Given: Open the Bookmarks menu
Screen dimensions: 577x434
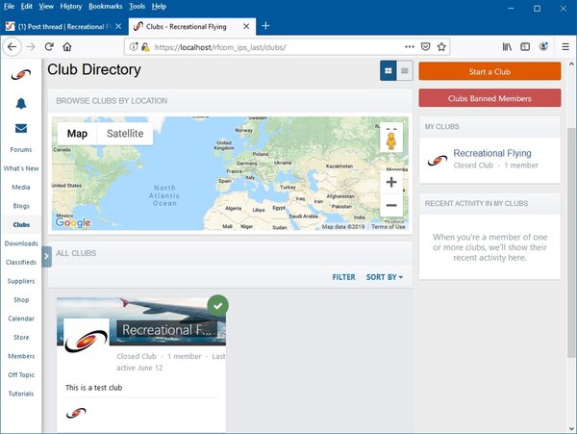Looking at the screenshot, I should click(105, 6).
